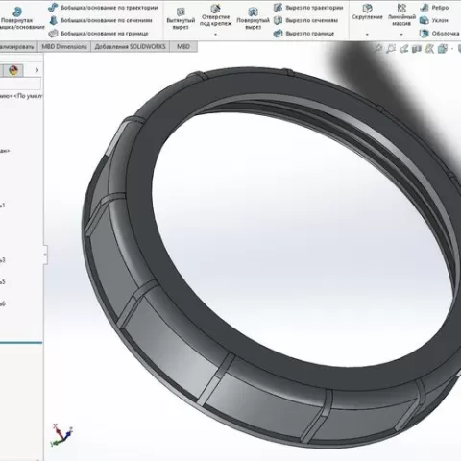The image size is (461, 461).
Task: Click the section view icon in heads-up toolbar
Action: tap(417, 49)
